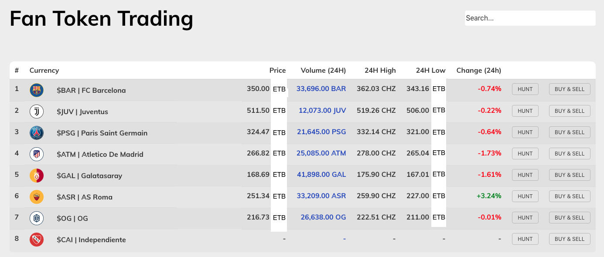Click the OG team logo
The image size is (604, 257).
pyautogui.click(x=37, y=218)
